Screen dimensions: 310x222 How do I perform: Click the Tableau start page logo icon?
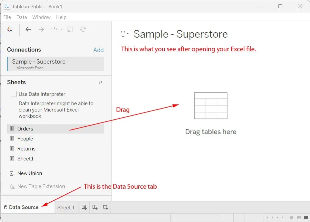coord(10,29)
